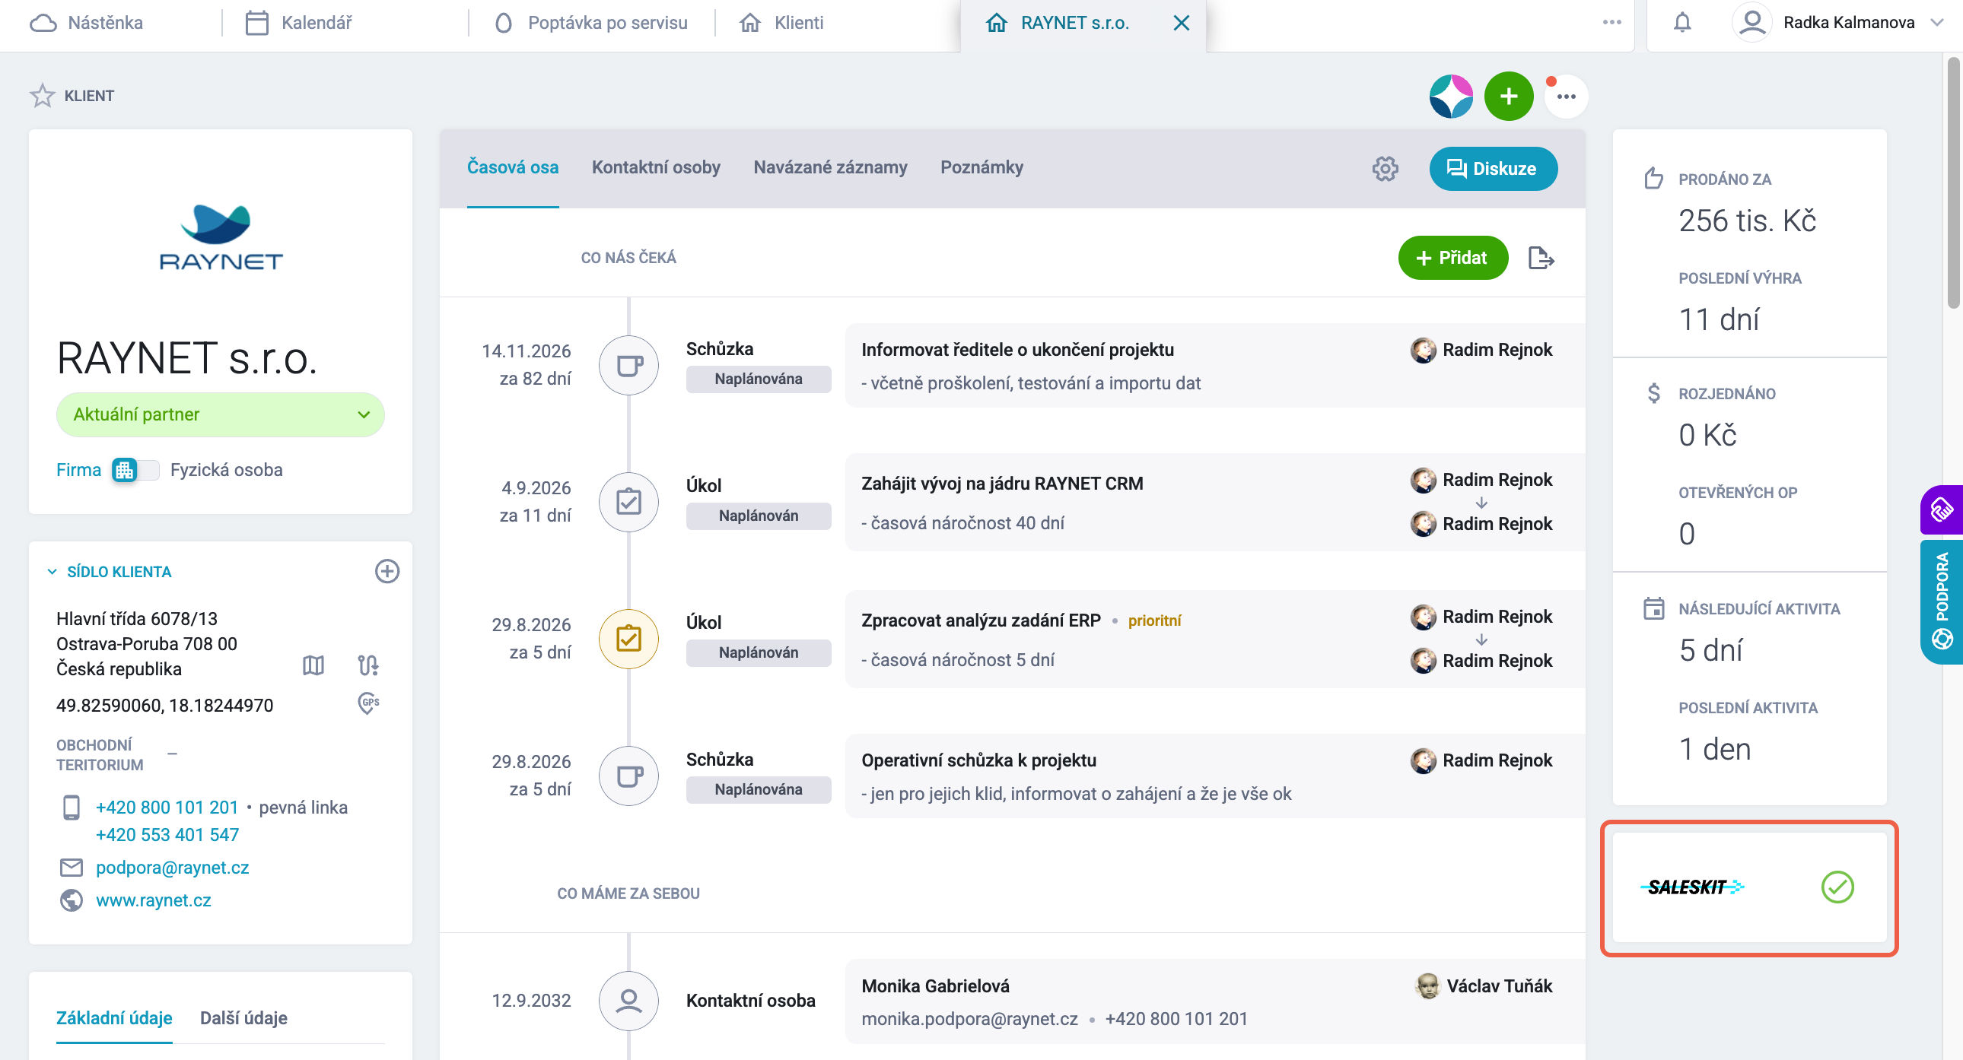Go to the Nástěnka tab
Screen dimensions: 1963x1060
(x=86, y=23)
